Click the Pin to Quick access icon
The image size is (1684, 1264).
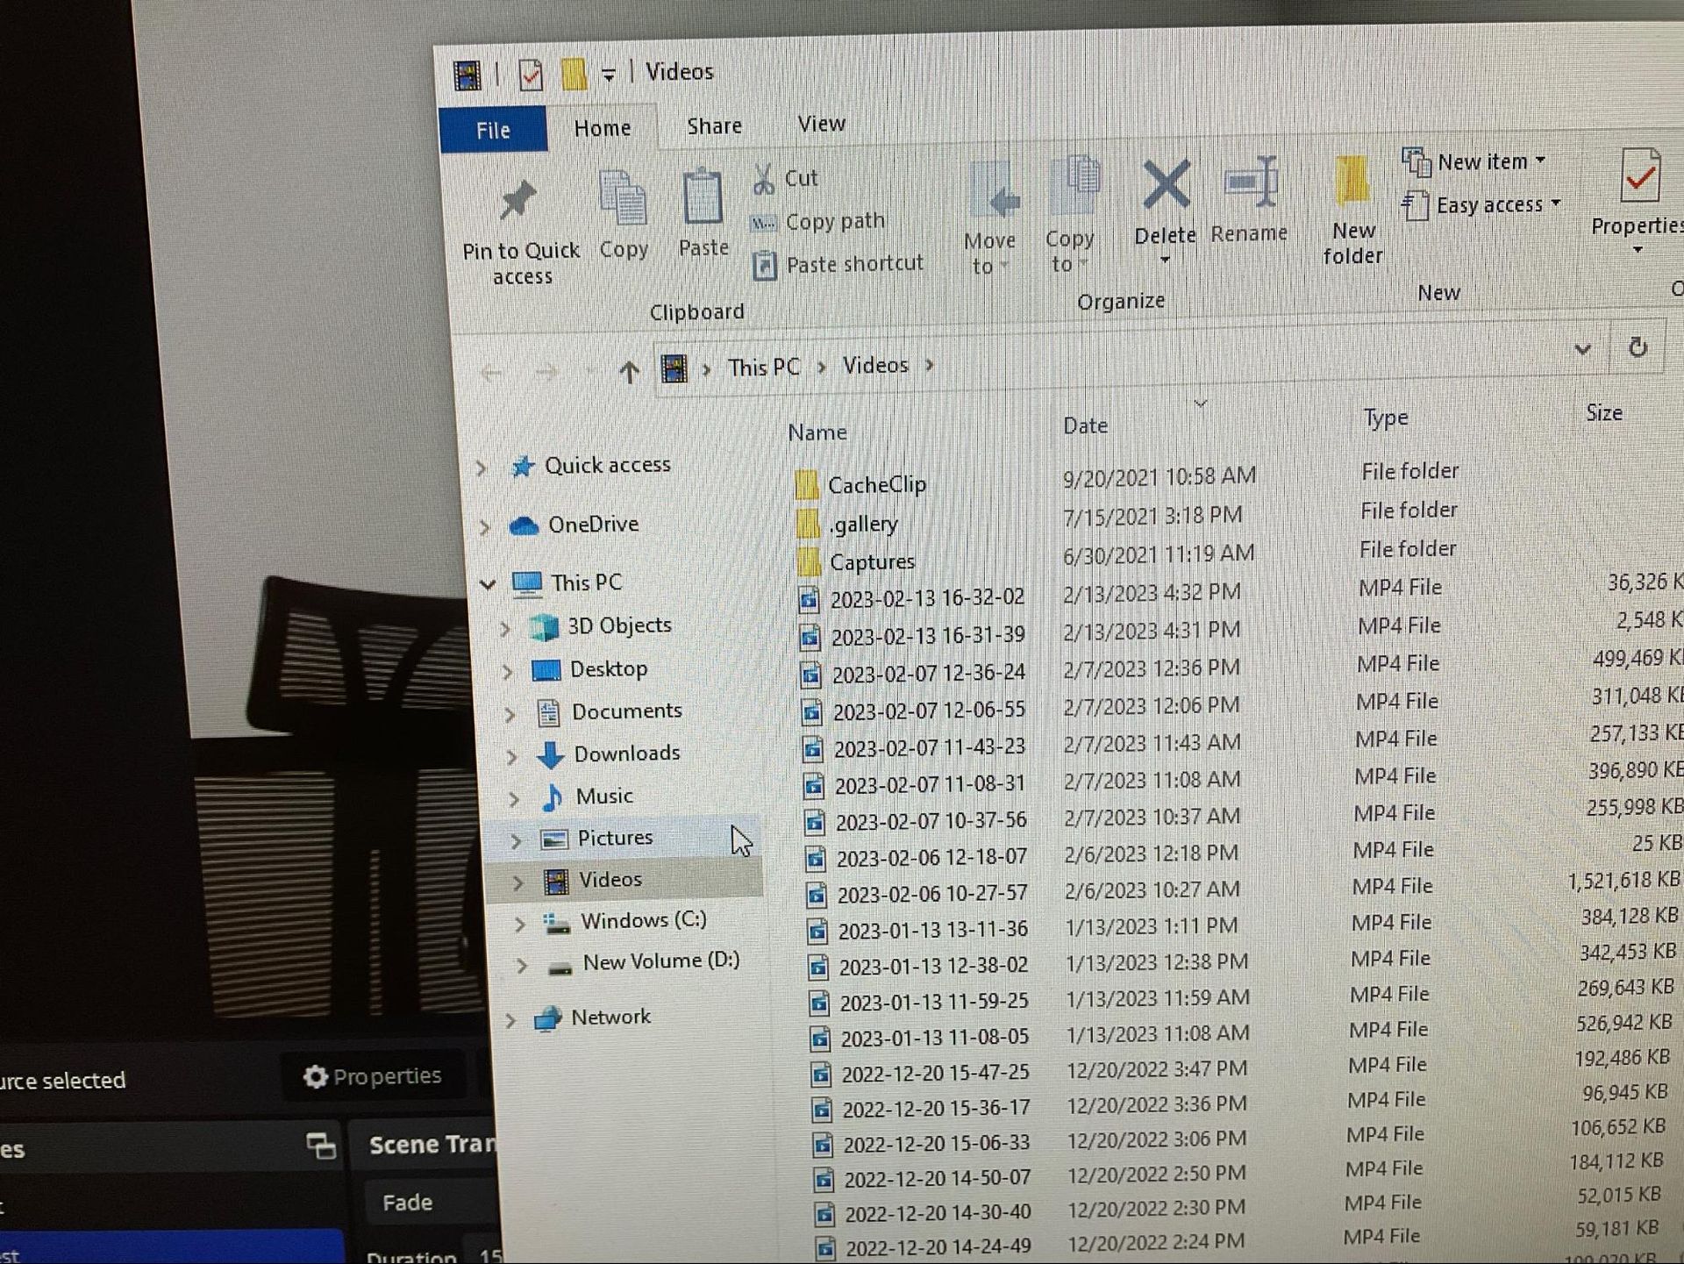[x=517, y=201]
